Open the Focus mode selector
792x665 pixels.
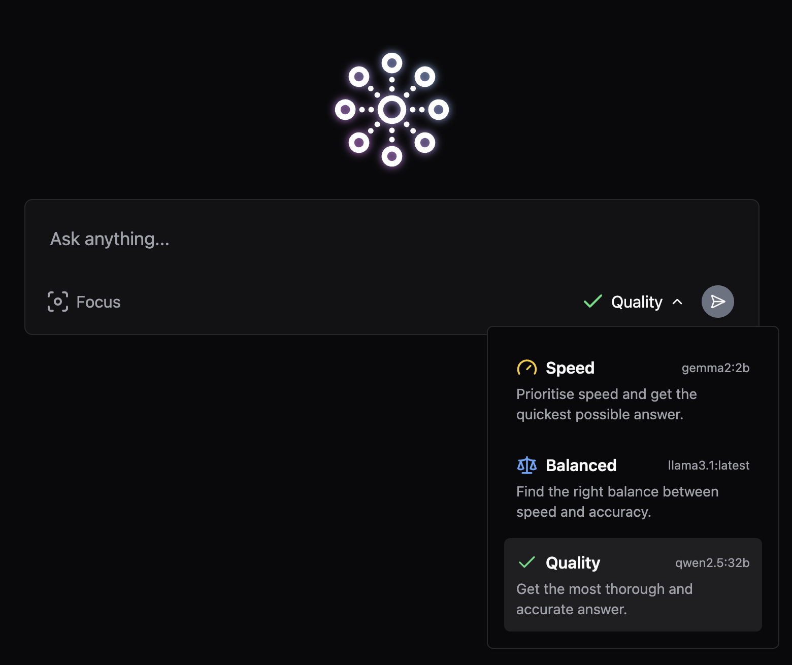84,302
